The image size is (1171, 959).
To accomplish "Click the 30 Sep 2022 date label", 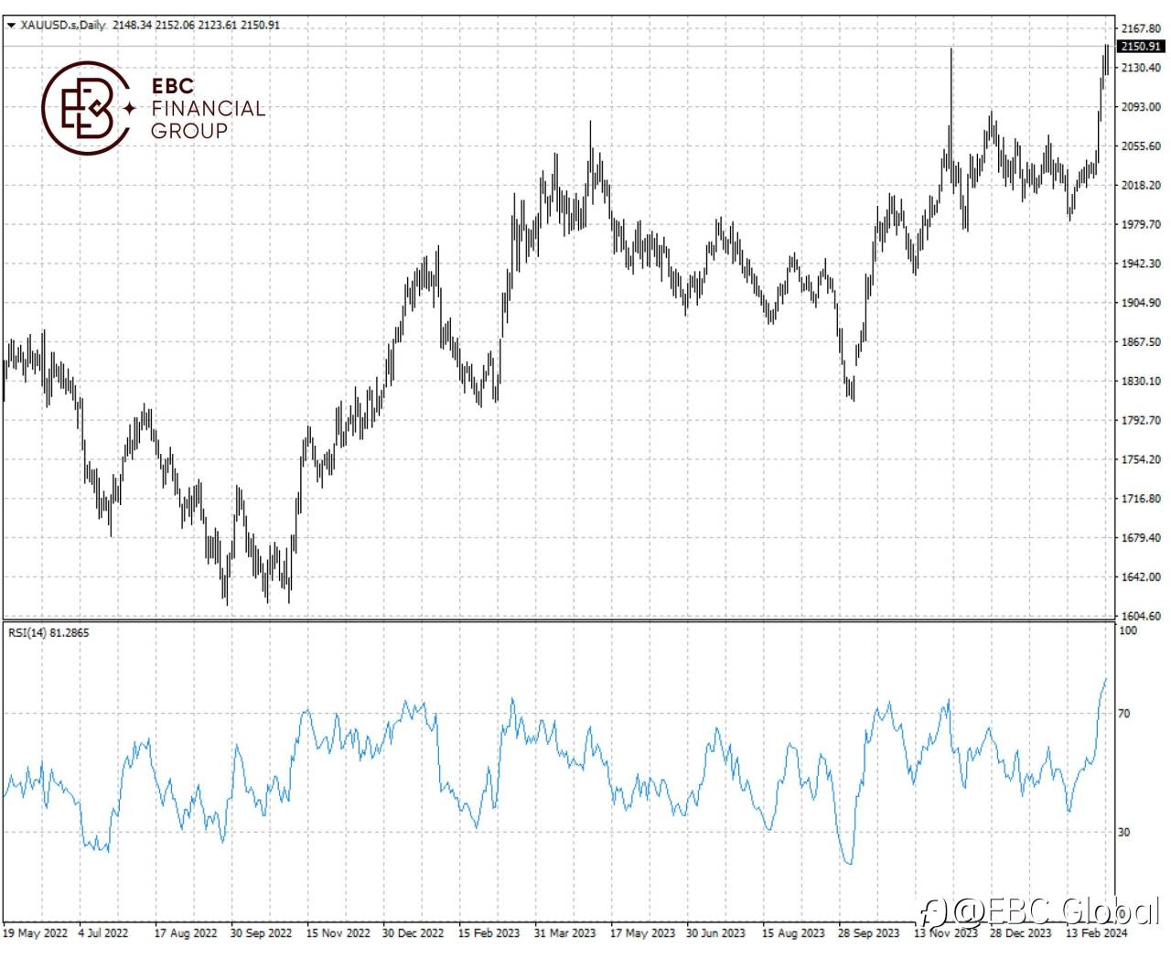I will 261,933.
